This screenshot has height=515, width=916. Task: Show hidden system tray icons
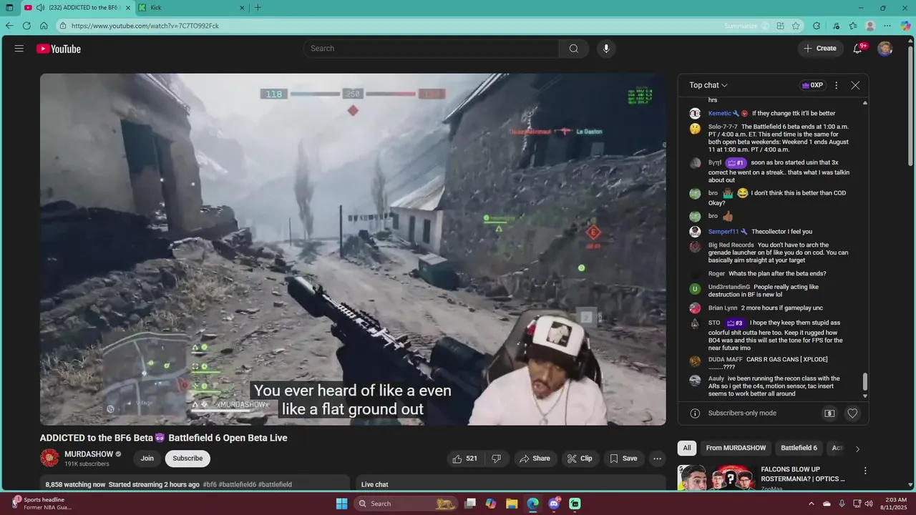(x=811, y=504)
